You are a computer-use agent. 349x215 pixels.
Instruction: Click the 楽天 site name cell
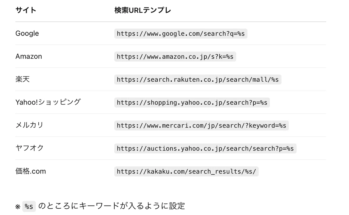22,79
